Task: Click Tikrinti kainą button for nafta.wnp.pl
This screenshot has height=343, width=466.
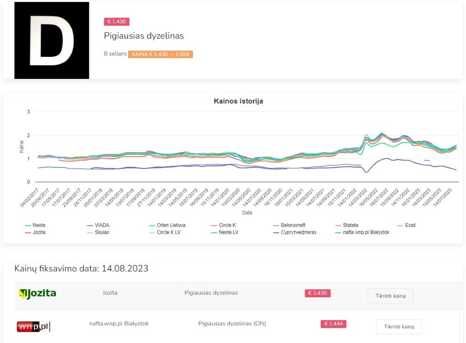Action: (x=398, y=327)
